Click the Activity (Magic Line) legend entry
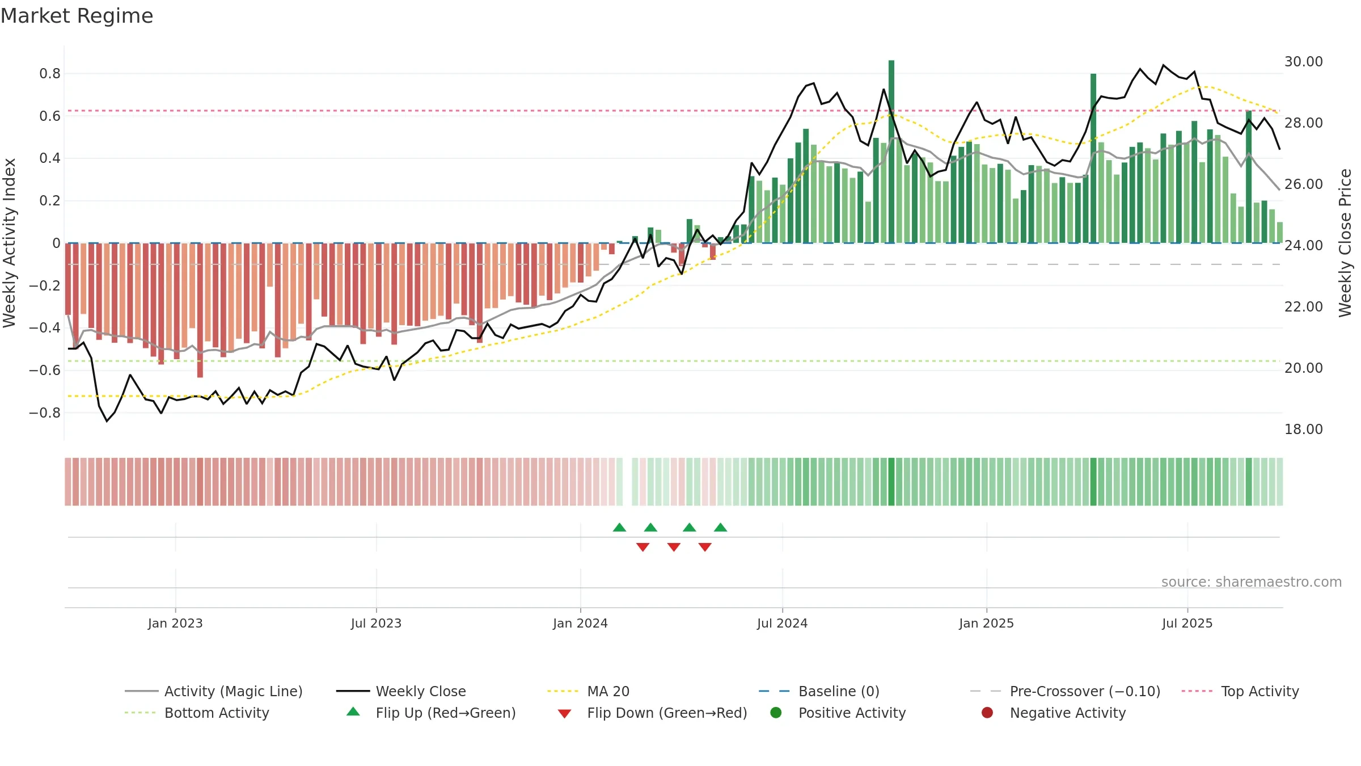 214,691
